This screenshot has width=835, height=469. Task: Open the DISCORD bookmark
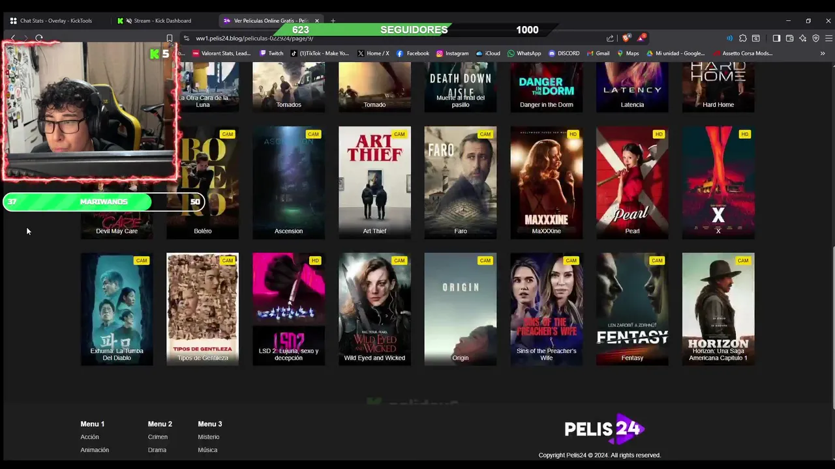(x=564, y=53)
